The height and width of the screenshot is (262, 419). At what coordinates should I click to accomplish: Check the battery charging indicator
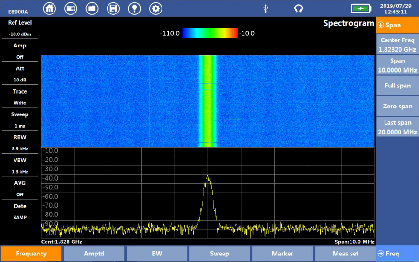click(x=361, y=8)
